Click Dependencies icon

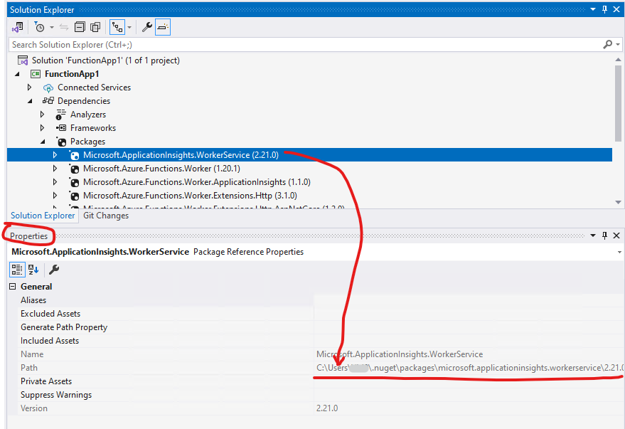pos(48,101)
